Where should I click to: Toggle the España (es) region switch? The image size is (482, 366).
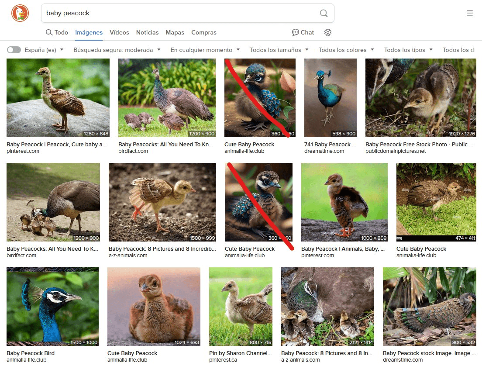click(x=14, y=50)
